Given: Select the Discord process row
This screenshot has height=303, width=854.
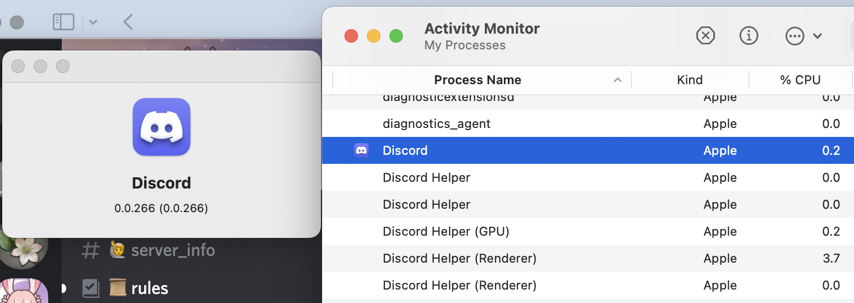Looking at the screenshot, I should click(588, 150).
